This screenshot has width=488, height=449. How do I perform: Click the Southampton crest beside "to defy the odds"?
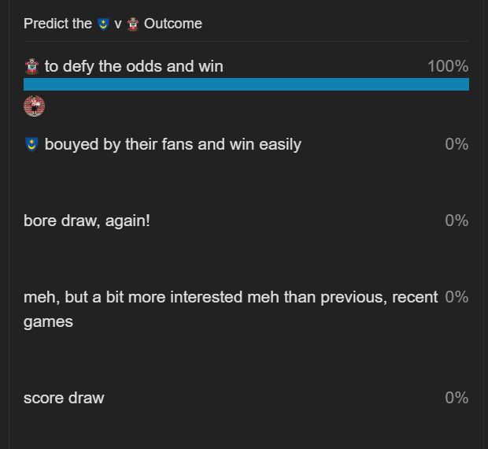[x=31, y=66]
